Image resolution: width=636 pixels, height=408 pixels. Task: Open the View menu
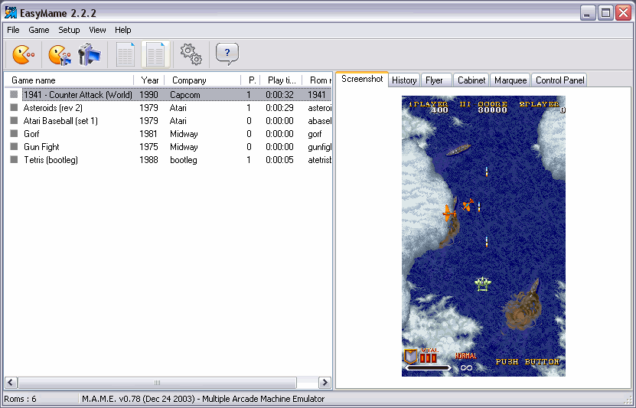point(97,30)
